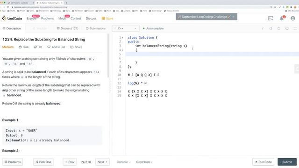
Task: Bookmark this page with the star icon
Action: (275, 7)
